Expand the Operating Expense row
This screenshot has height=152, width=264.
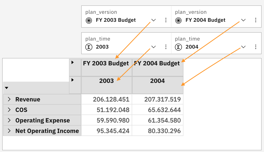(x=9, y=120)
